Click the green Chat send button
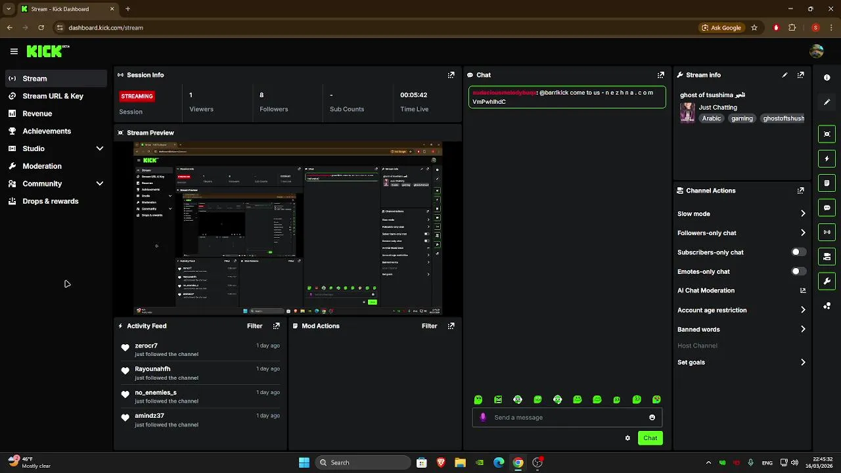 [x=650, y=438]
